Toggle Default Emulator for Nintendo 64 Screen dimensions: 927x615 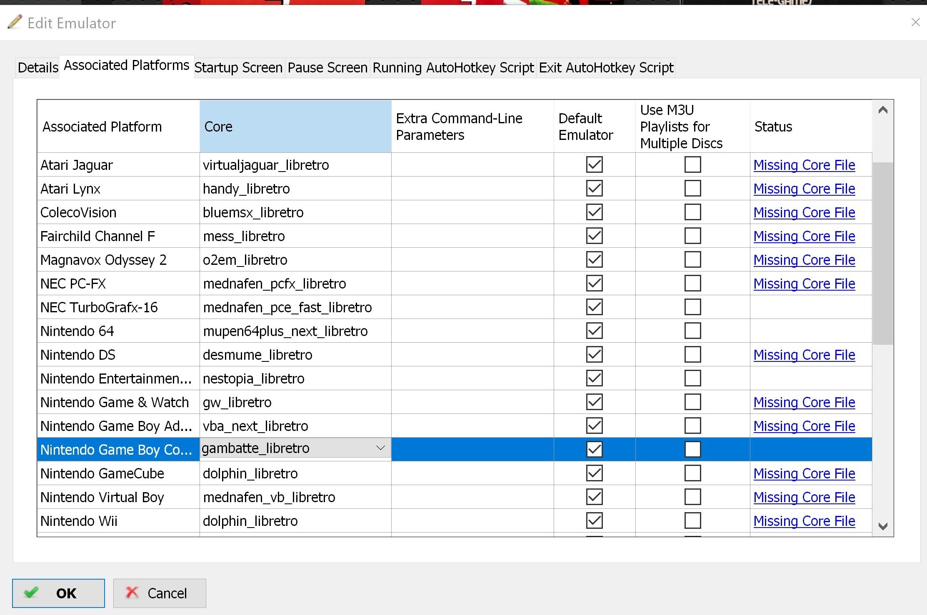[x=594, y=331]
